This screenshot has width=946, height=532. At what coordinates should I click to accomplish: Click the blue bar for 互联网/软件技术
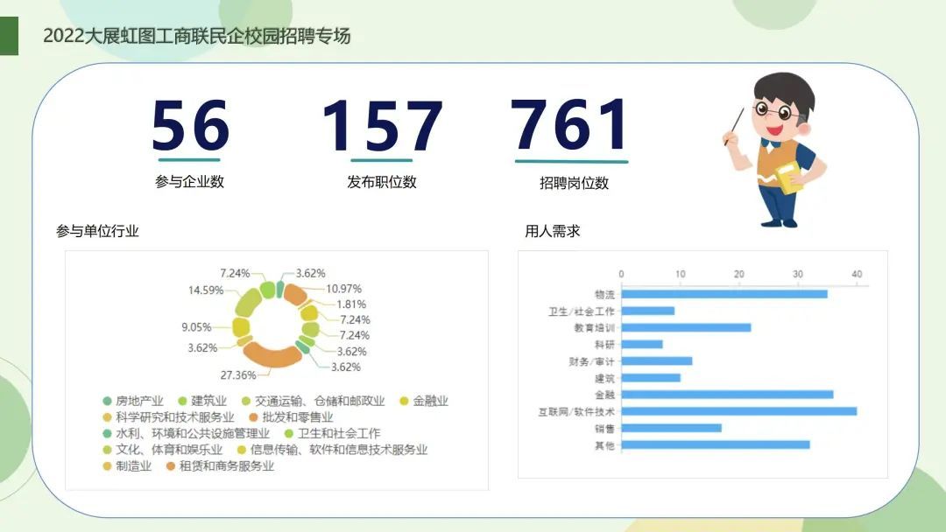[x=739, y=411]
